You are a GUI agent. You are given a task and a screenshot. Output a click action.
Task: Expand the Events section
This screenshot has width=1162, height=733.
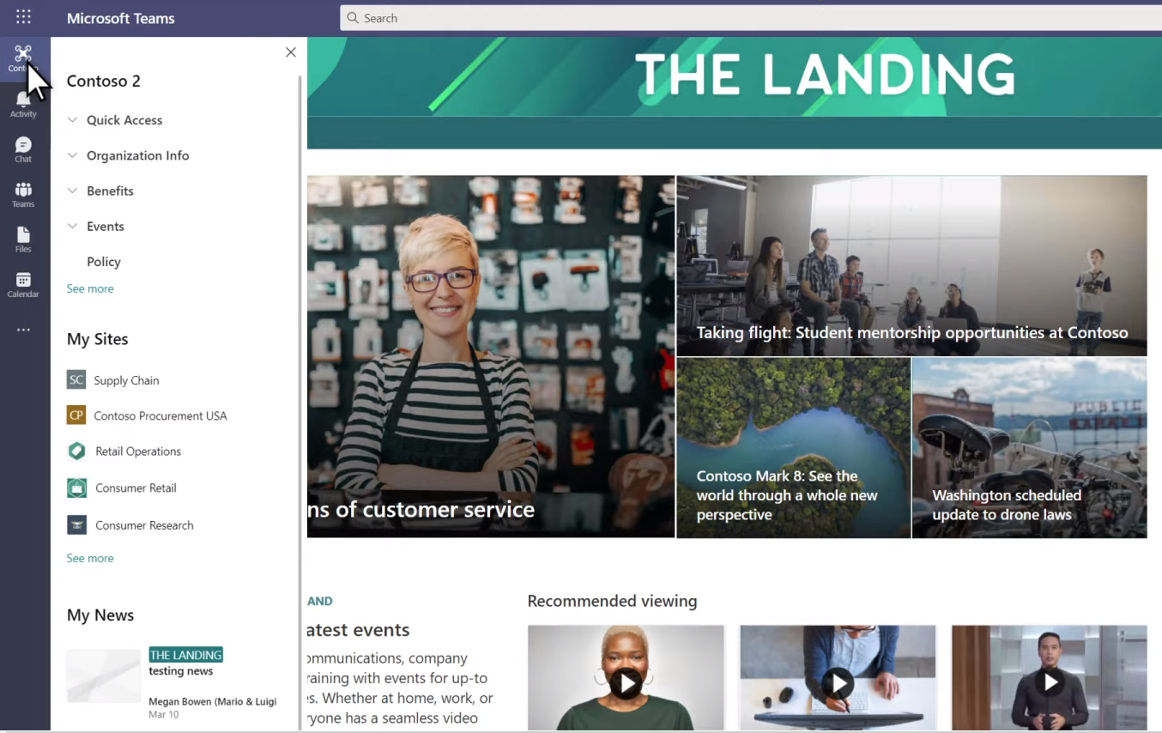(x=72, y=226)
